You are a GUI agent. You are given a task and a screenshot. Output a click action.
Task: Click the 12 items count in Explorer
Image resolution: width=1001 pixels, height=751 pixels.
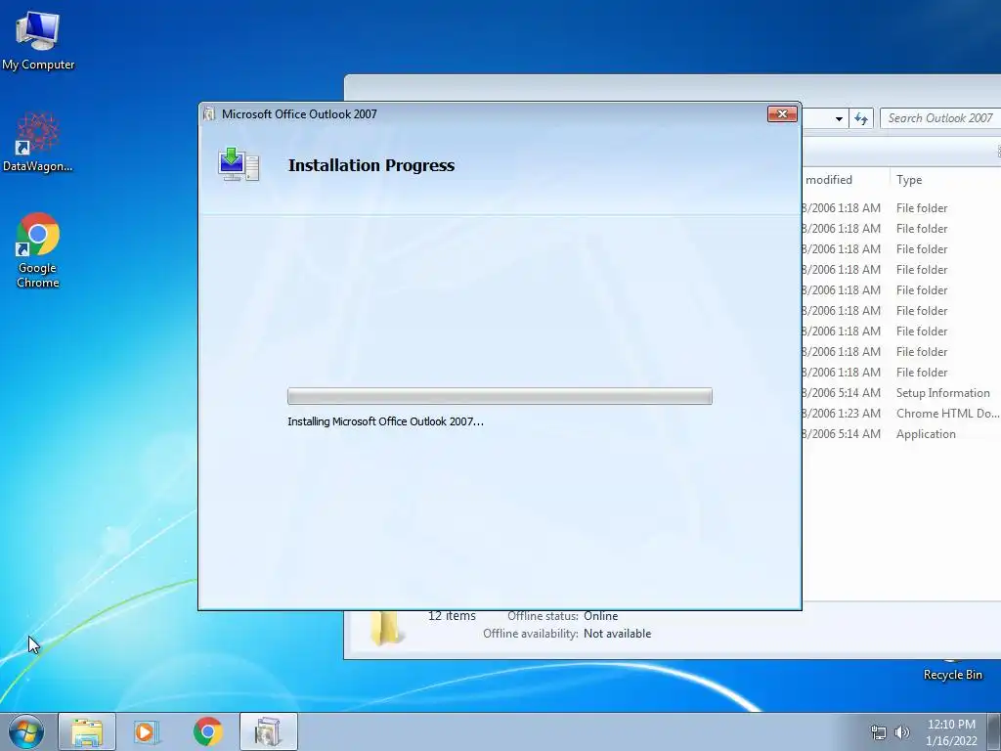(x=452, y=616)
